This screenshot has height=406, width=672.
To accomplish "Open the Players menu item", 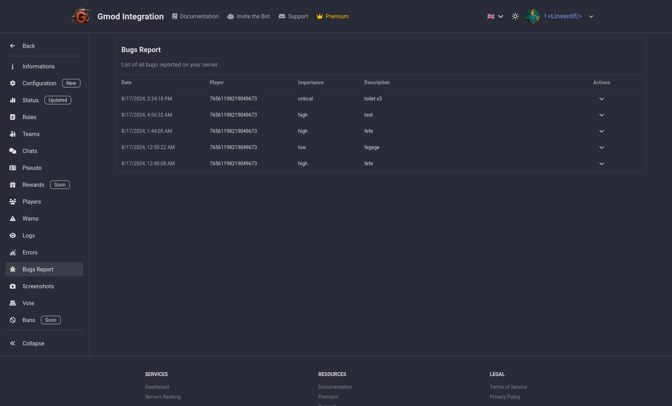I will pyautogui.click(x=32, y=202).
